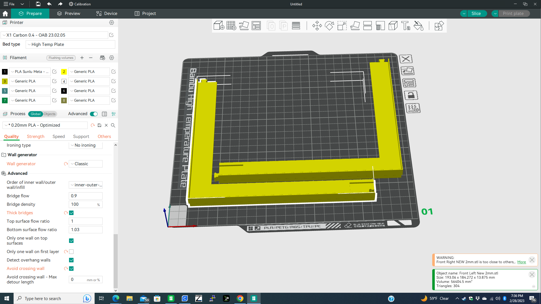This screenshot has height=304, width=541.
Task: Select the Move tool
Action: pyautogui.click(x=317, y=26)
